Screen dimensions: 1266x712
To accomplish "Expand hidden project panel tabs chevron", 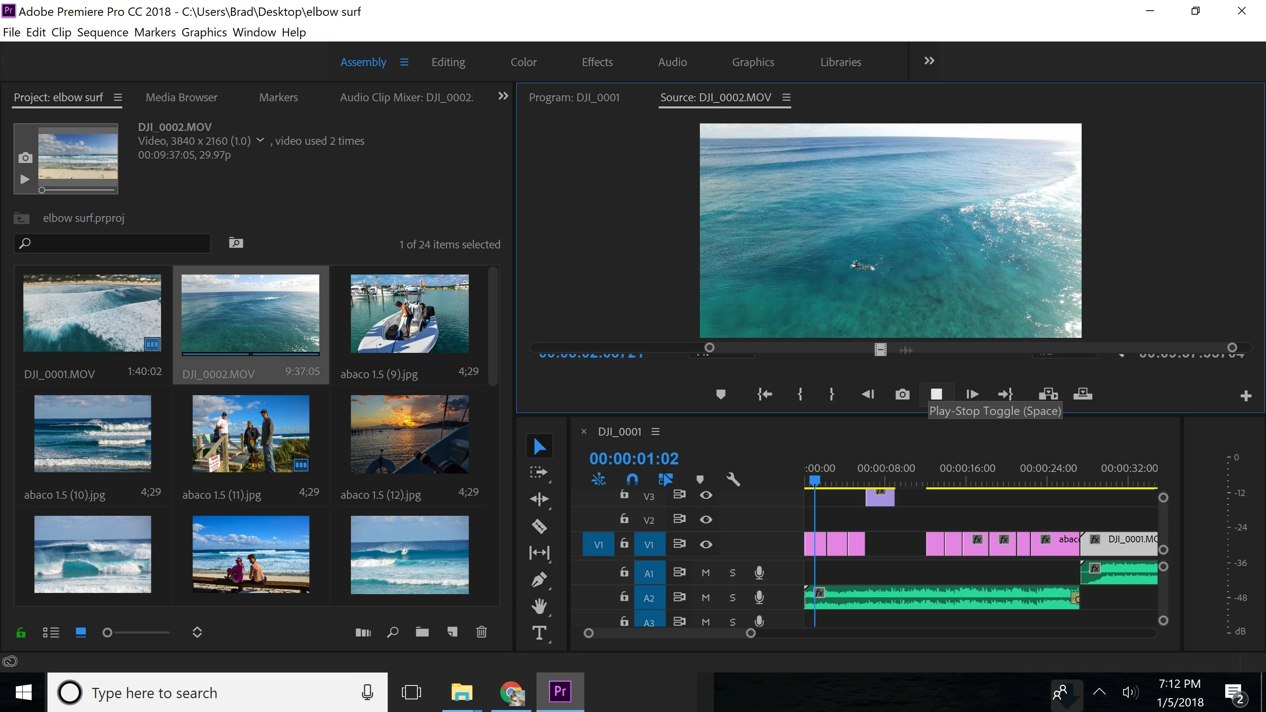I will (503, 96).
